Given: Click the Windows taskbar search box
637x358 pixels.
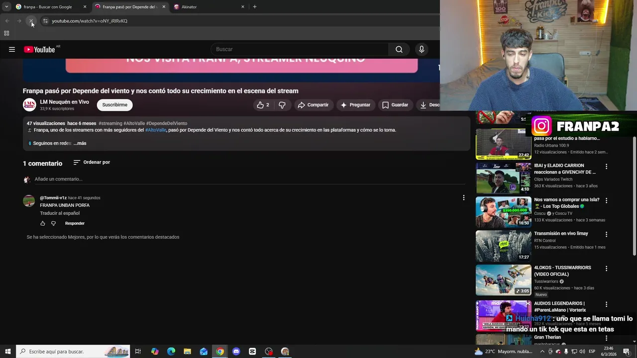Looking at the screenshot, I should 73,352.
